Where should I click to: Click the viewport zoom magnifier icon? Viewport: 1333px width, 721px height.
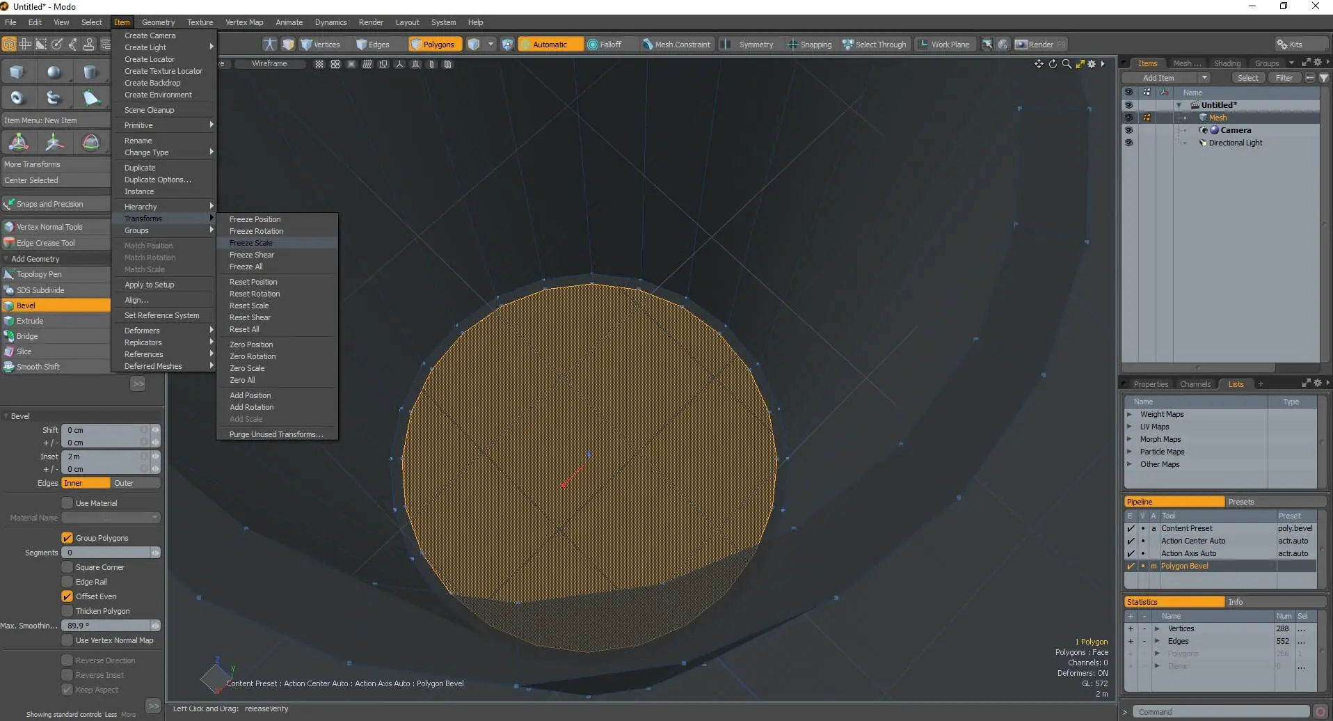click(1067, 64)
